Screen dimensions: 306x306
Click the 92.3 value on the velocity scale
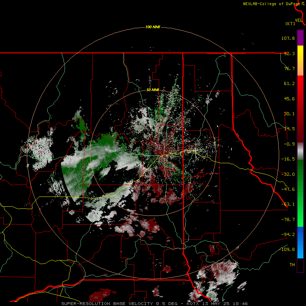[x=289, y=53]
